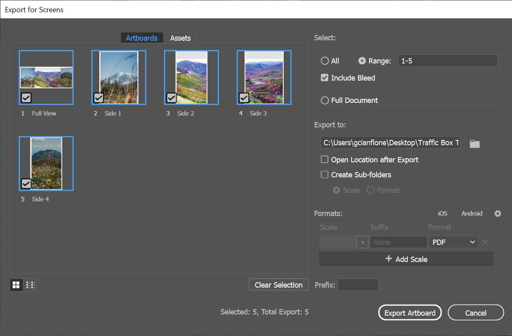Select the Artboards tab
This screenshot has width=512, height=336.
pos(141,38)
